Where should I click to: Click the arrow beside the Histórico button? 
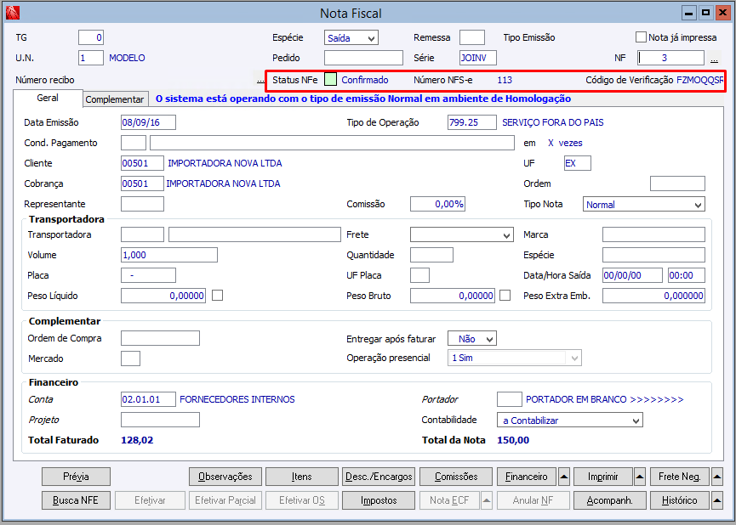point(716,500)
